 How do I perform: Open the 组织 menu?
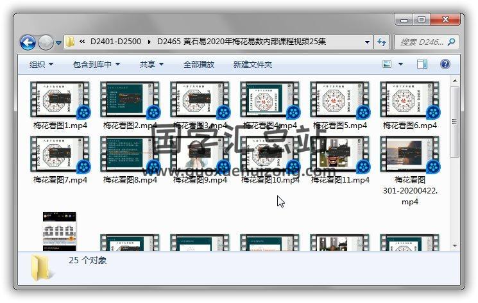pyautogui.click(x=41, y=64)
